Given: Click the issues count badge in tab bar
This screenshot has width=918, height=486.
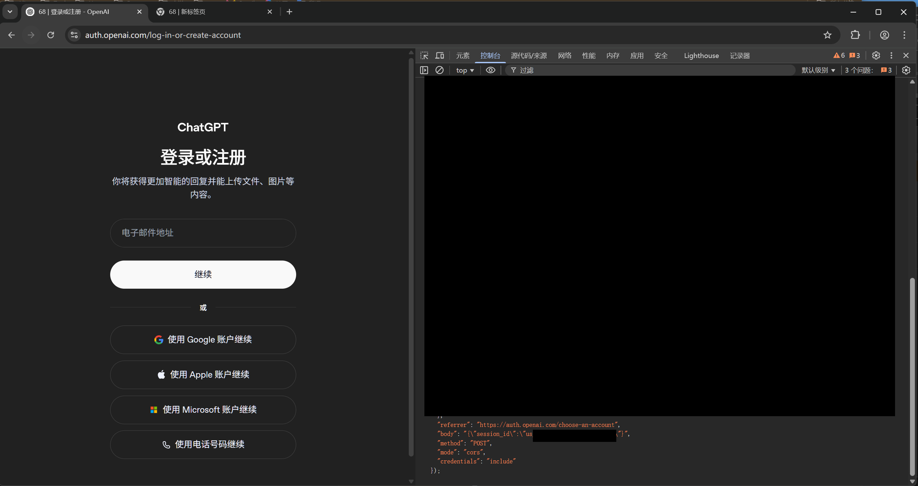Looking at the screenshot, I should [x=855, y=56].
